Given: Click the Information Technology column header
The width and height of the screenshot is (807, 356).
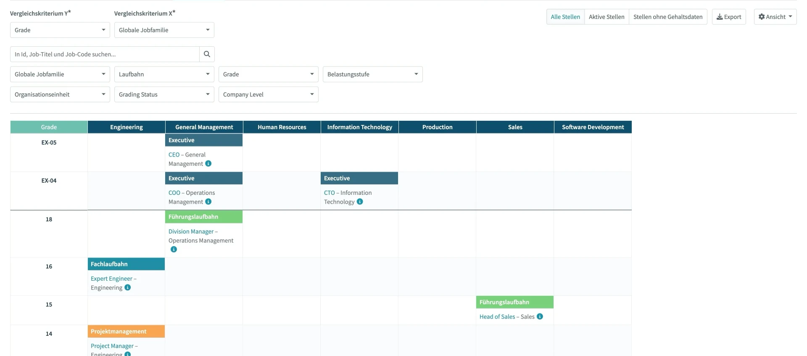Looking at the screenshot, I should (x=360, y=127).
